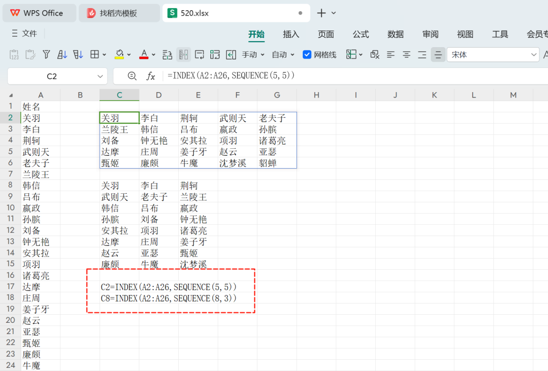Click the sort descending icon

point(78,55)
